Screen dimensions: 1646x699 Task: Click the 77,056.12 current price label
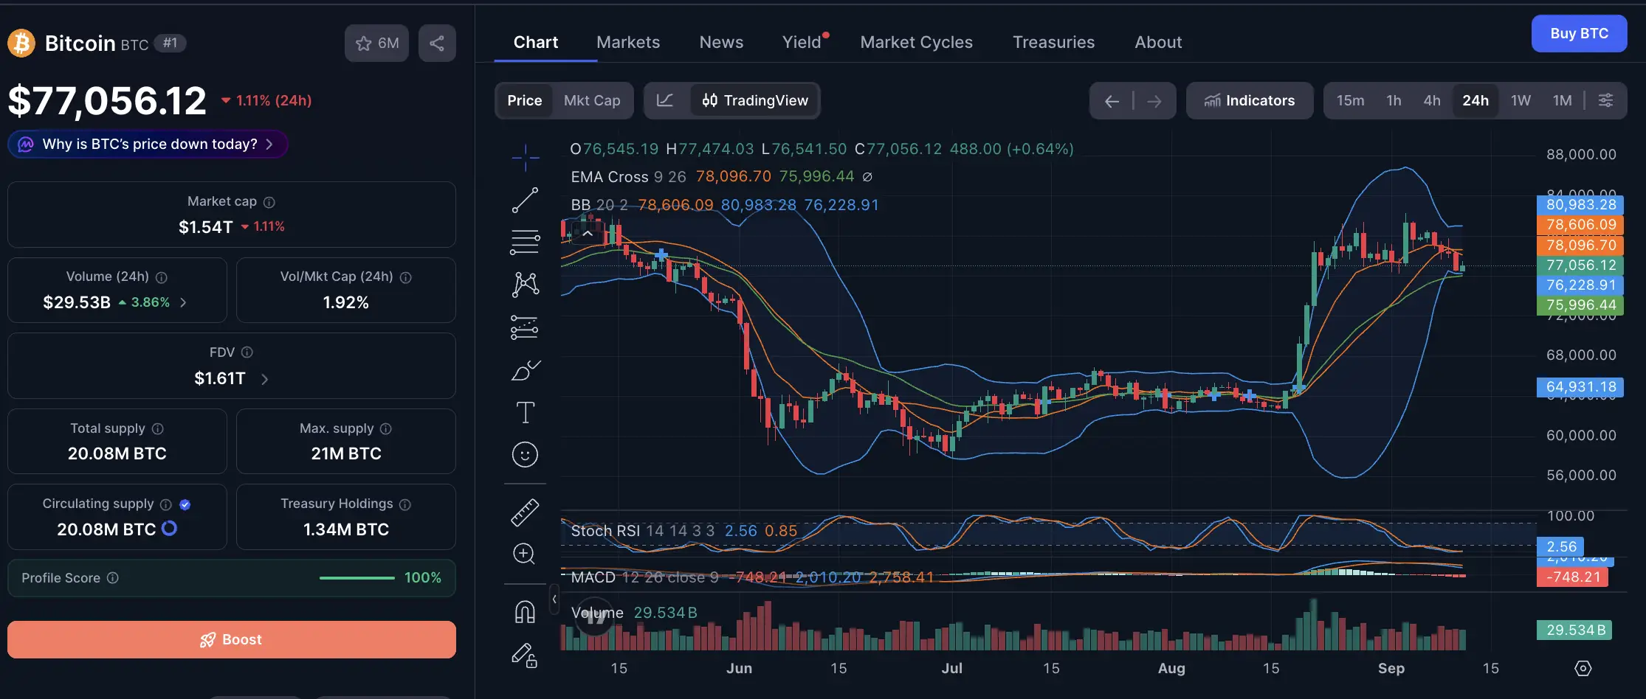[x=1580, y=265]
